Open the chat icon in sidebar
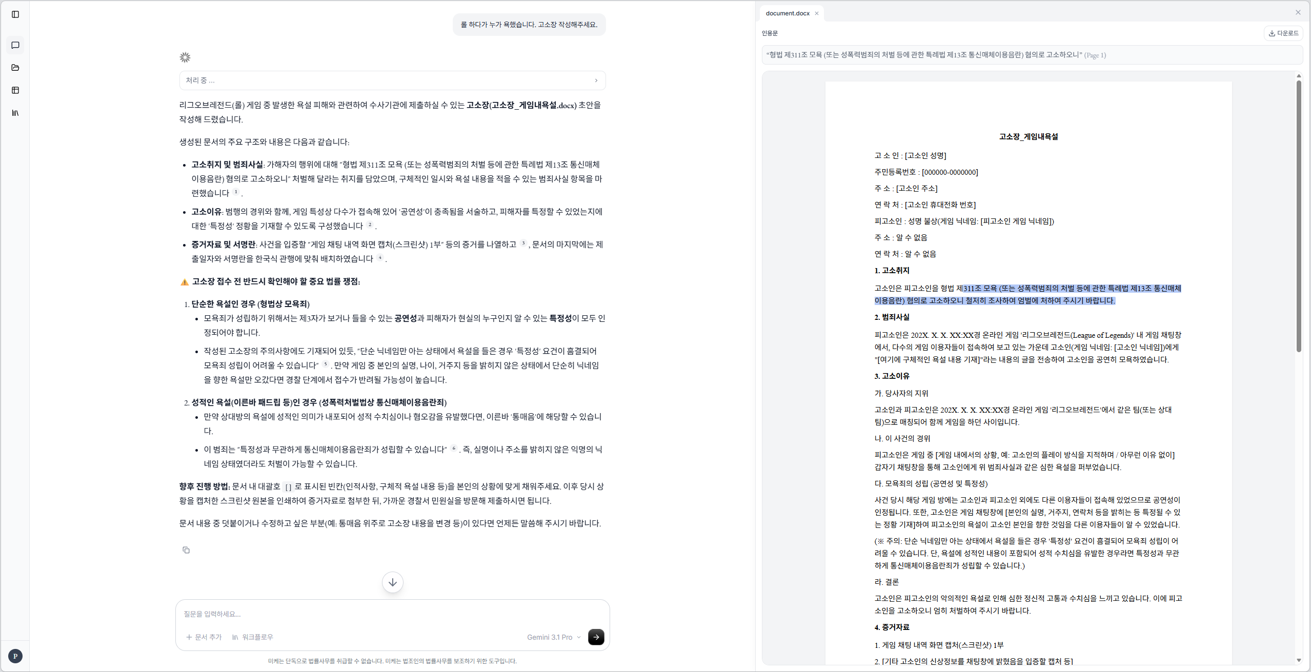Viewport: 1311px width, 672px height. [x=15, y=45]
